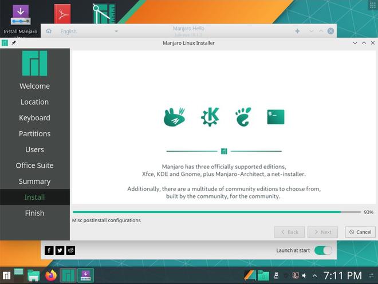Viewport: 378px width, 284px height.
Task: Close the Manjaro Hello window
Action: [331, 31]
